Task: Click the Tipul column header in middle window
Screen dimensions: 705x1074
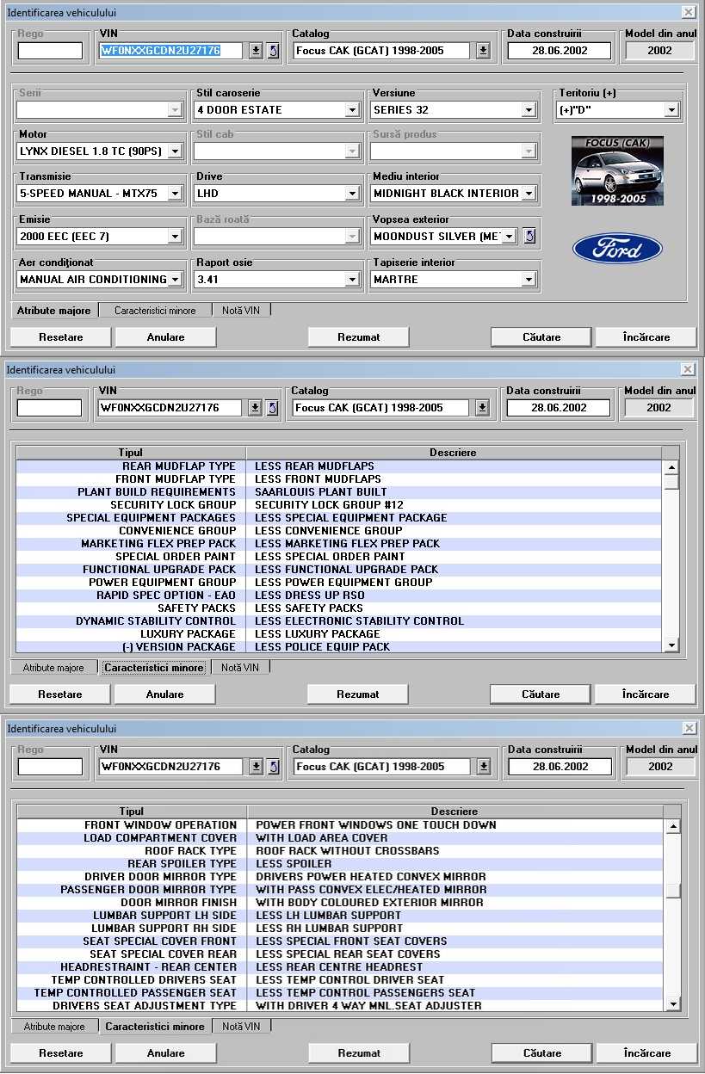Action: 131,453
